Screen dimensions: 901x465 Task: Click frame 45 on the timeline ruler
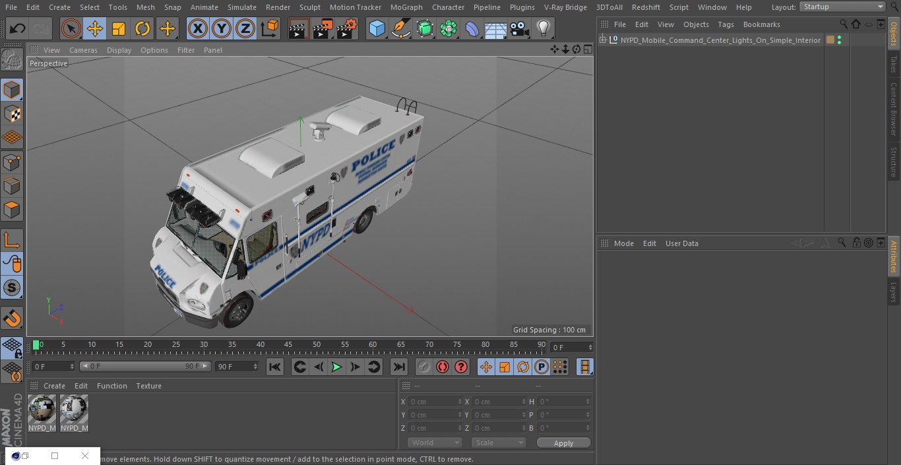(x=288, y=346)
